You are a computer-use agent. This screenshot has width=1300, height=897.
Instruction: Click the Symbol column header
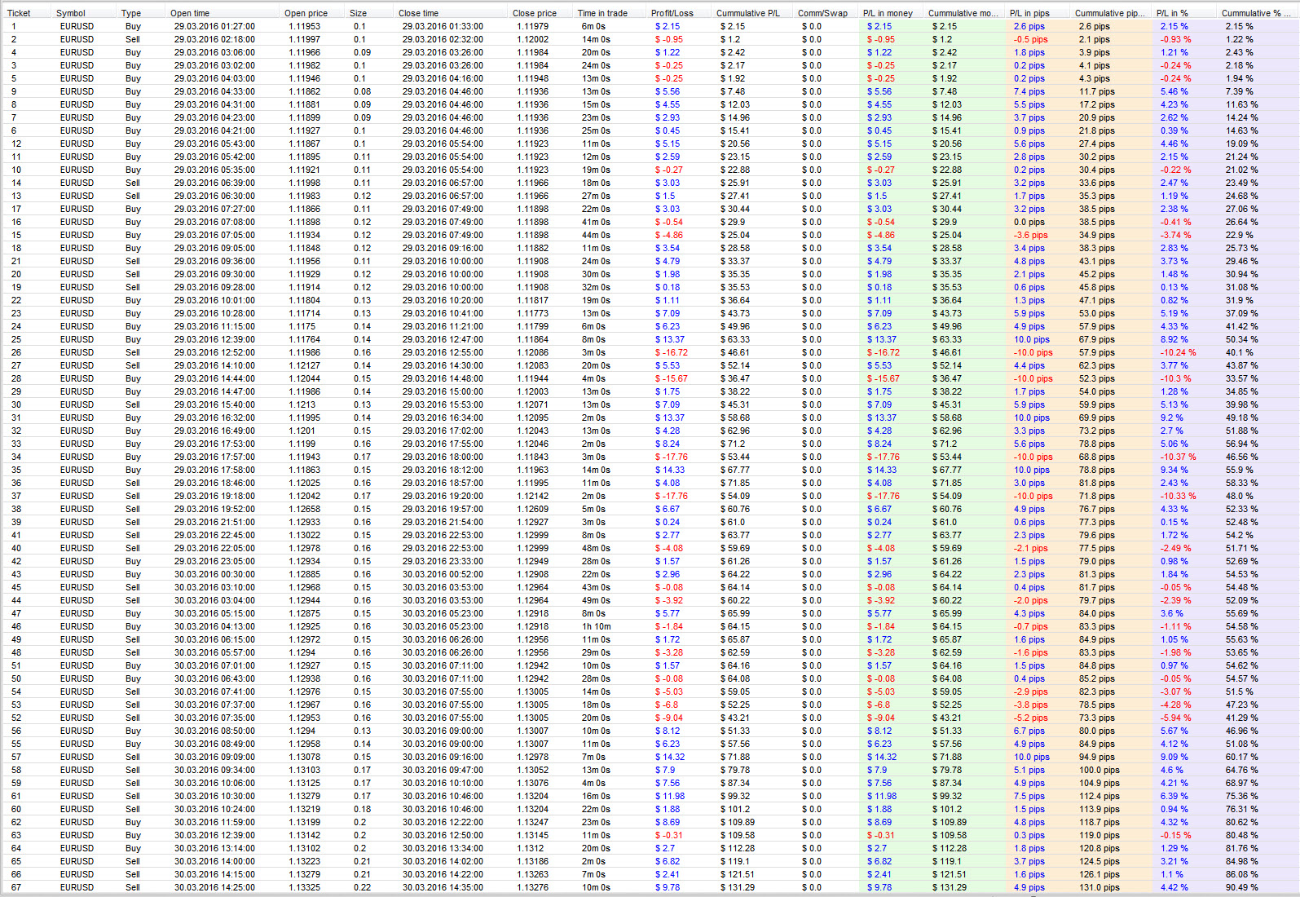tap(71, 13)
